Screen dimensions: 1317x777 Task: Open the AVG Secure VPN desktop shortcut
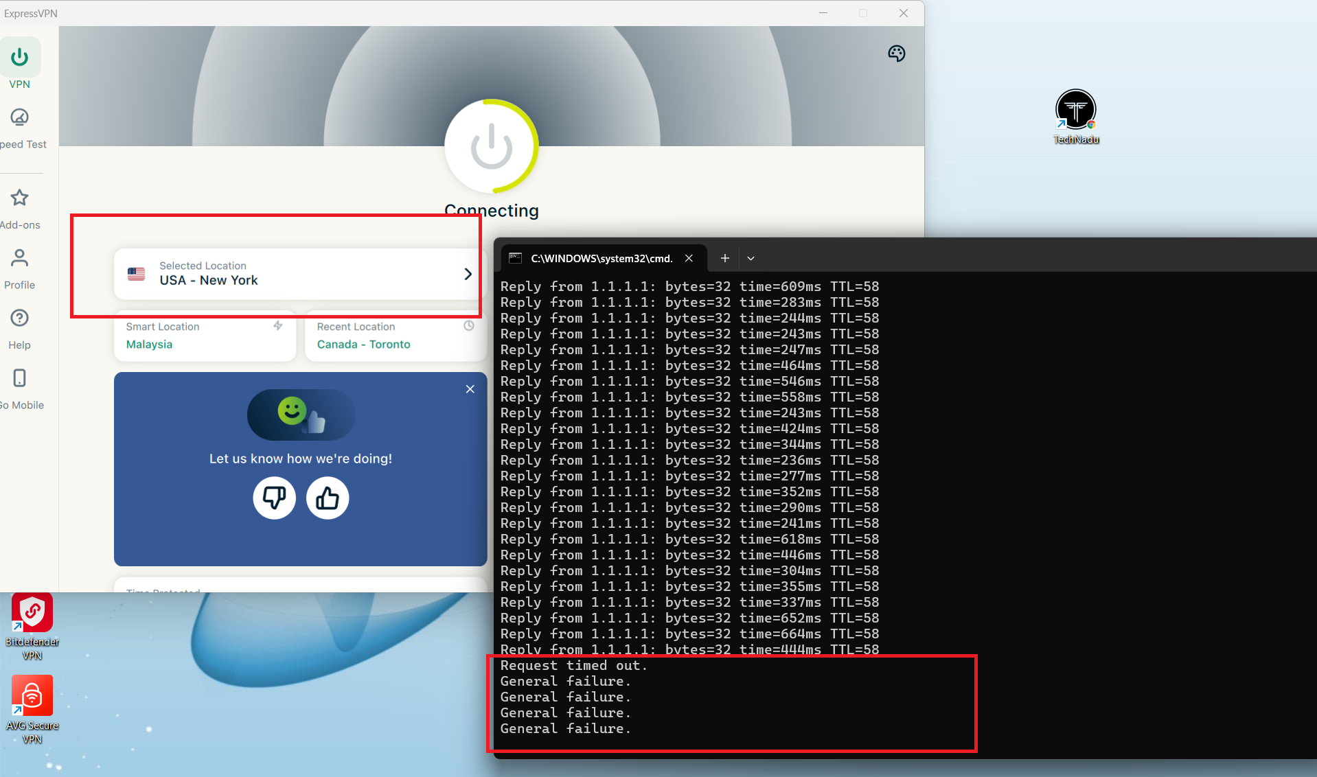point(32,710)
